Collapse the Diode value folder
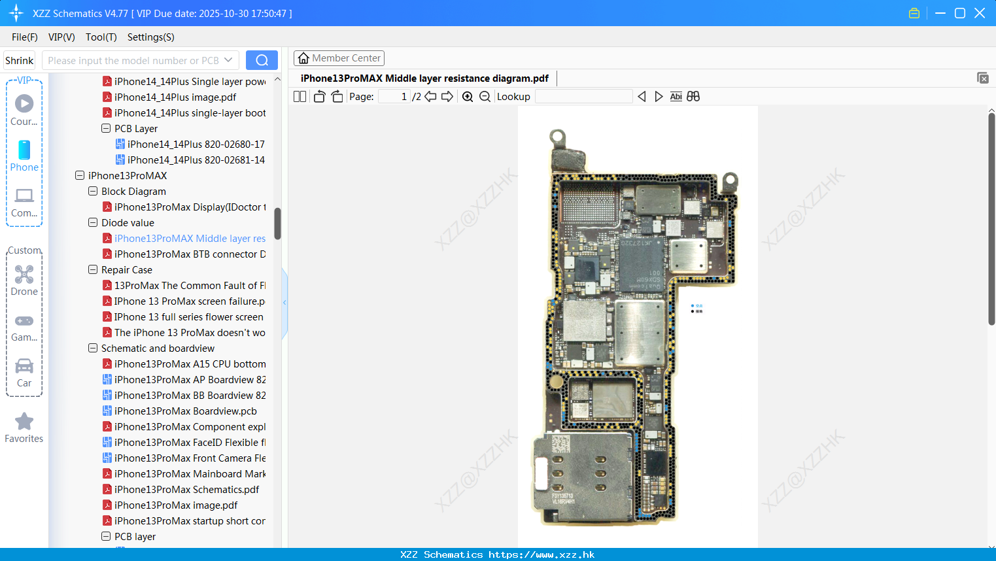 click(x=93, y=222)
